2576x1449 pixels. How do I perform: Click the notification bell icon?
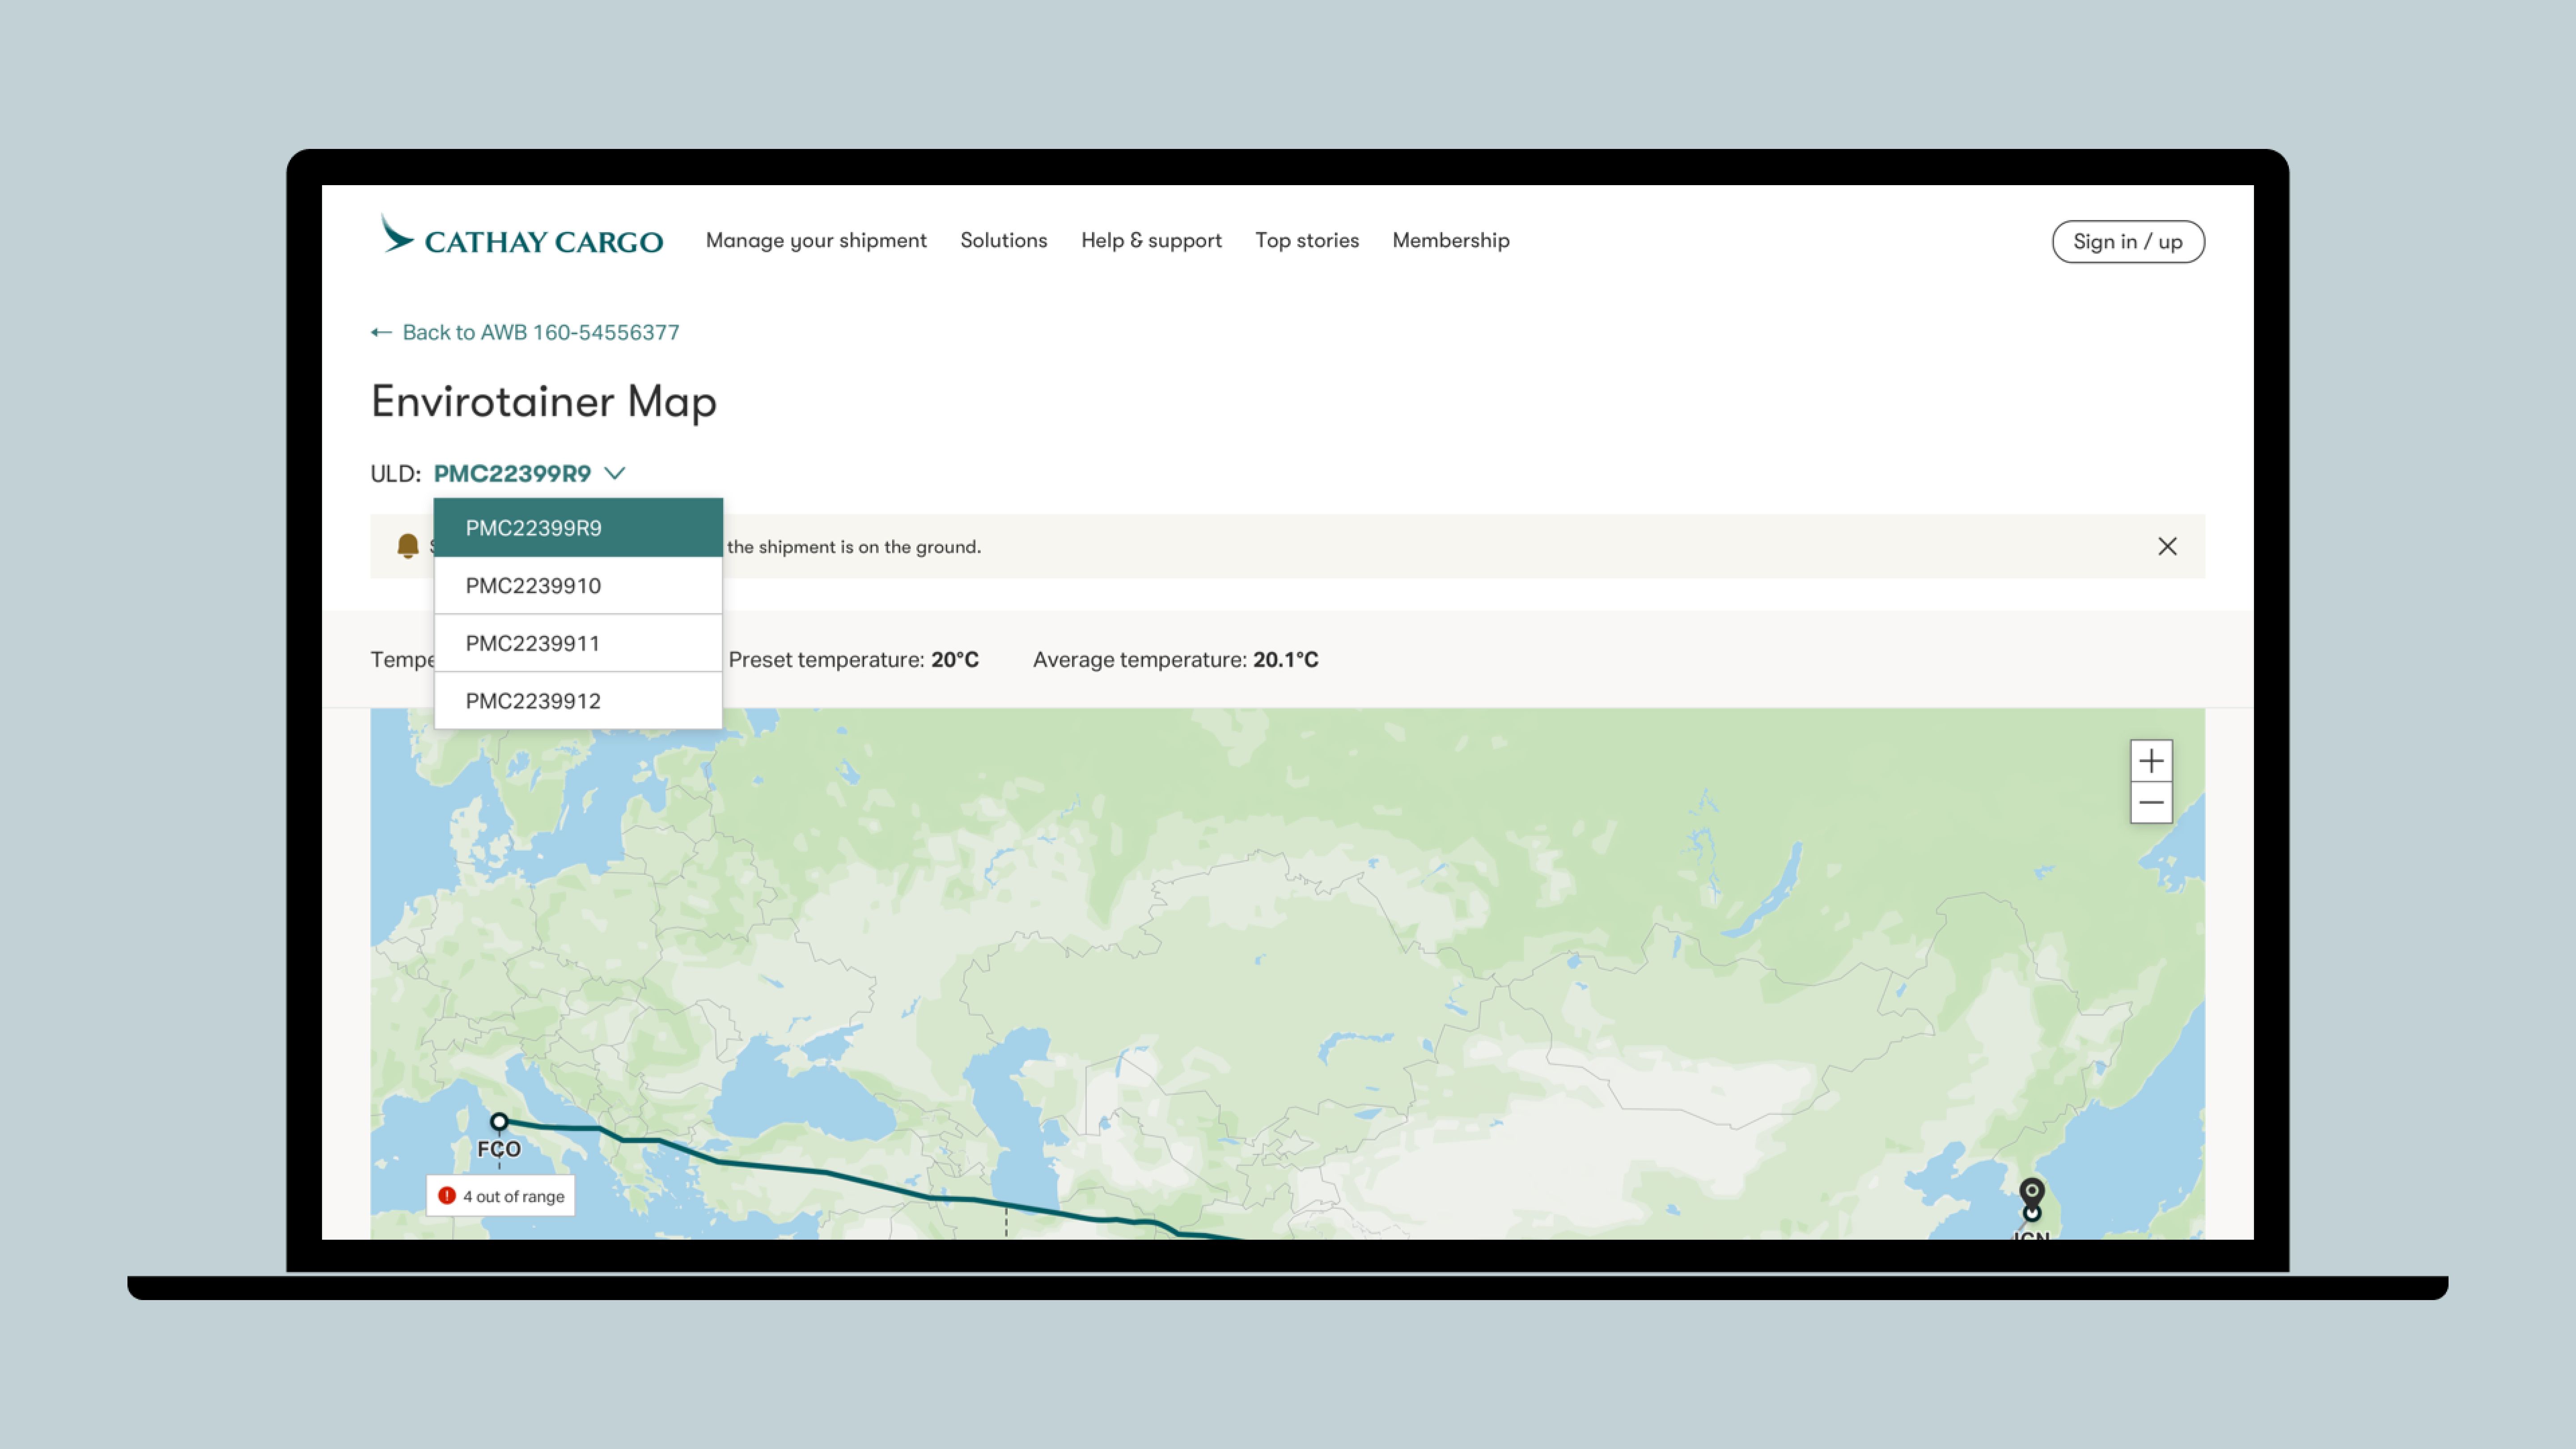click(407, 546)
